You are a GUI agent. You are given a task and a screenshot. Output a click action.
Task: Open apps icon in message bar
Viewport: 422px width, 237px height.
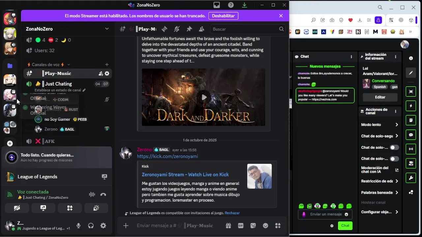pyautogui.click(x=278, y=225)
